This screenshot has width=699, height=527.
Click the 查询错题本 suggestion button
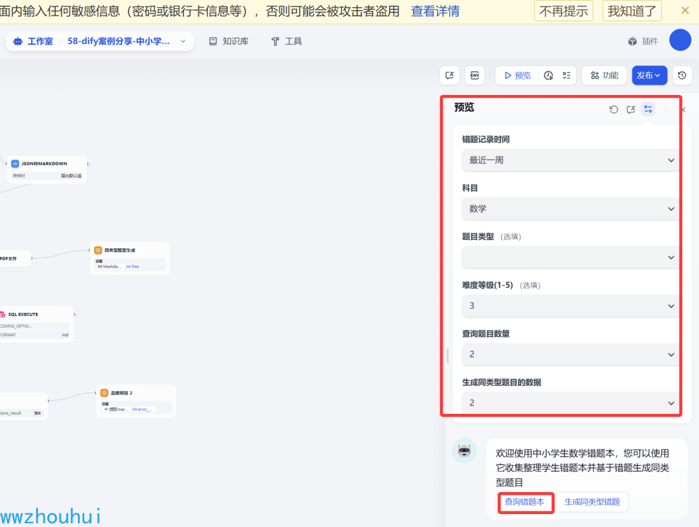click(x=525, y=502)
